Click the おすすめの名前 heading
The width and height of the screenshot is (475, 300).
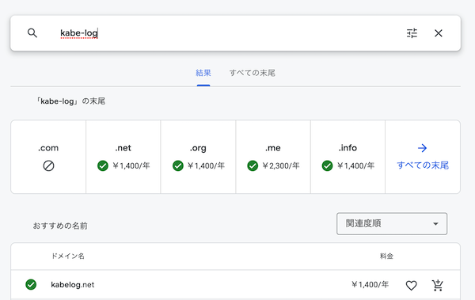pyautogui.click(x=60, y=226)
